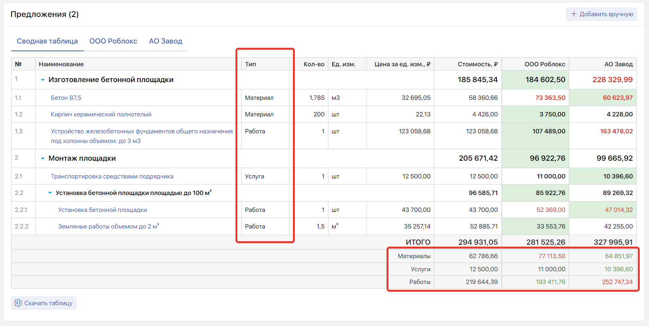This screenshot has height=326, width=649.
Task: Open the Бетон В7,5 item link
Action: [66, 98]
